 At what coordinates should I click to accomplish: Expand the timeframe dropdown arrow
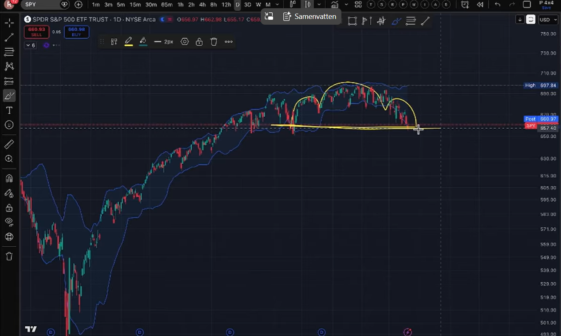(x=277, y=5)
